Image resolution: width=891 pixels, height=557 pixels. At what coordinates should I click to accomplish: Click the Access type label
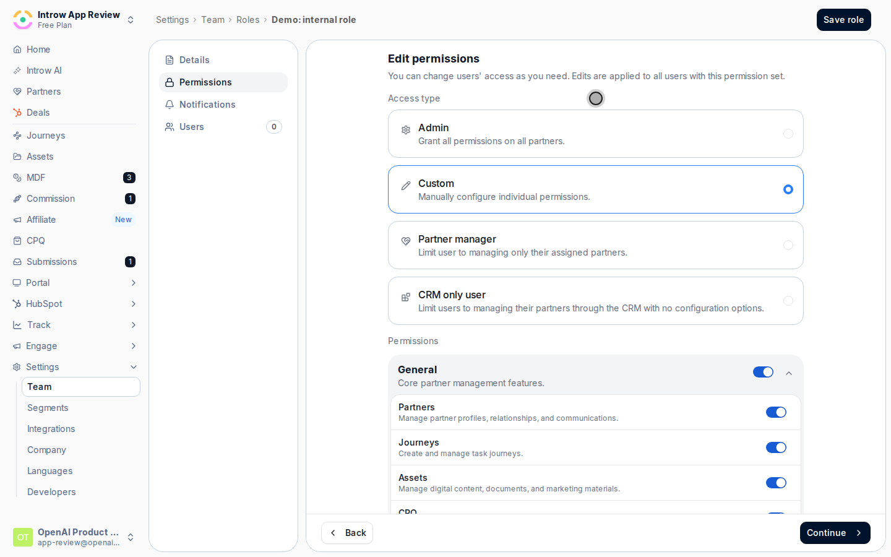coord(414,98)
